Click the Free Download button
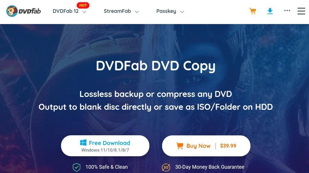 [x=105, y=146]
